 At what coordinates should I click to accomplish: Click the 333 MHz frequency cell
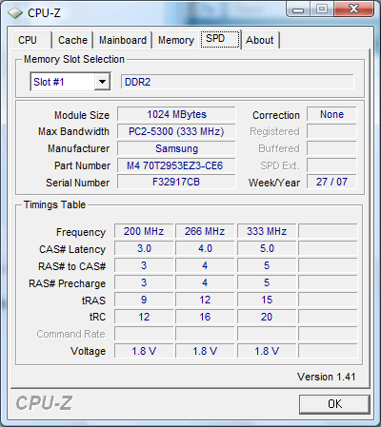(x=267, y=231)
